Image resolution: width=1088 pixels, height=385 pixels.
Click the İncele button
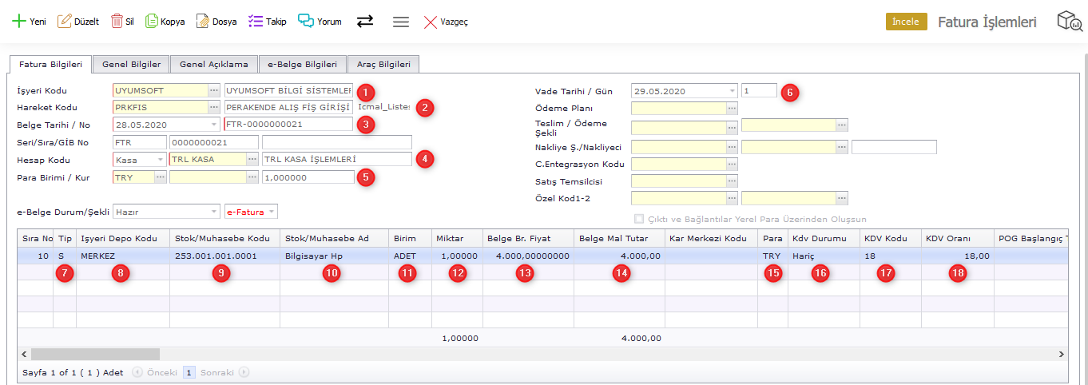906,22
